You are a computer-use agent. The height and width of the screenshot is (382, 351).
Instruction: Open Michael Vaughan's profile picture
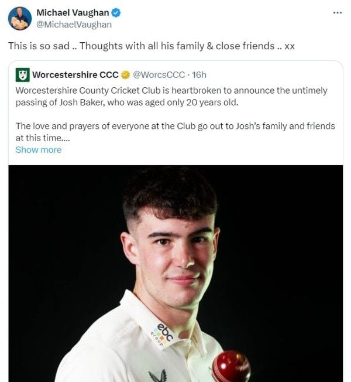click(20, 19)
